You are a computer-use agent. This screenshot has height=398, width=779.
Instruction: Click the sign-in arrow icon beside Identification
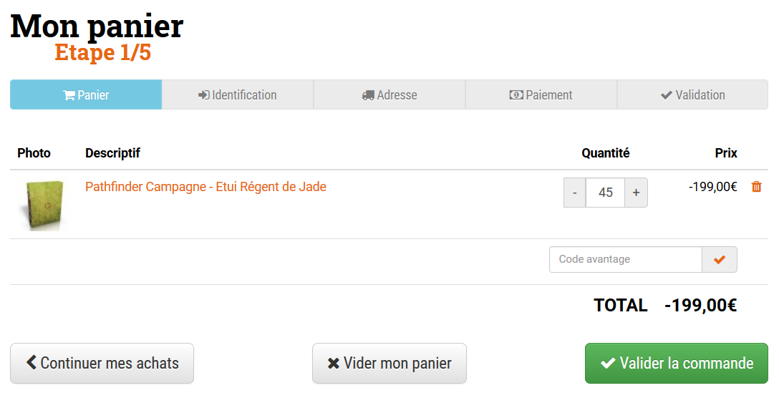click(x=204, y=95)
